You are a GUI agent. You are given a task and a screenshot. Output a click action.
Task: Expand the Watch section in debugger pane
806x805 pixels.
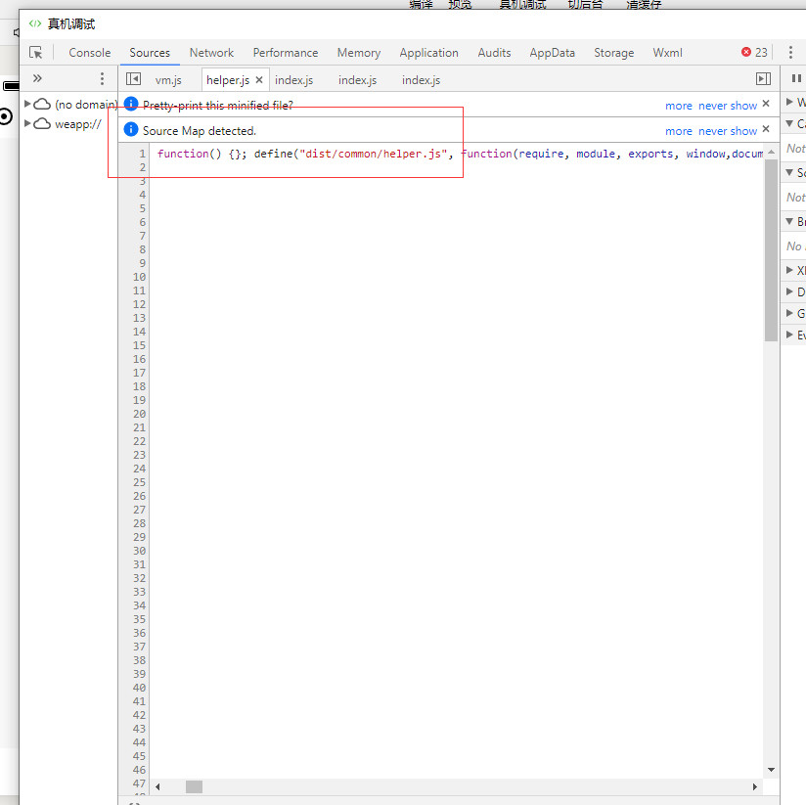pos(789,102)
